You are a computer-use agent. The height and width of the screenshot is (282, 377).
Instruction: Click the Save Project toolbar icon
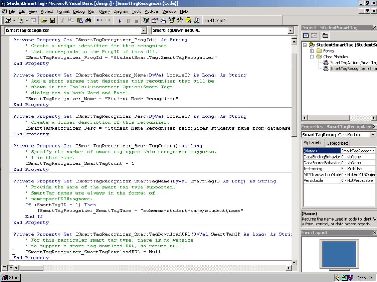[x=52, y=21]
